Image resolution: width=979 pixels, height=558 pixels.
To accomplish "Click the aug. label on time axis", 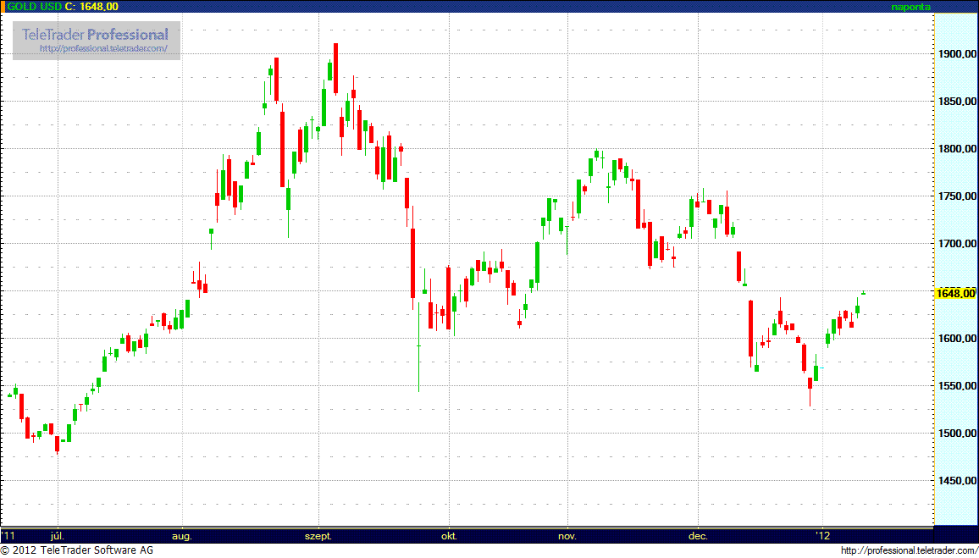I will click(182, 536).
